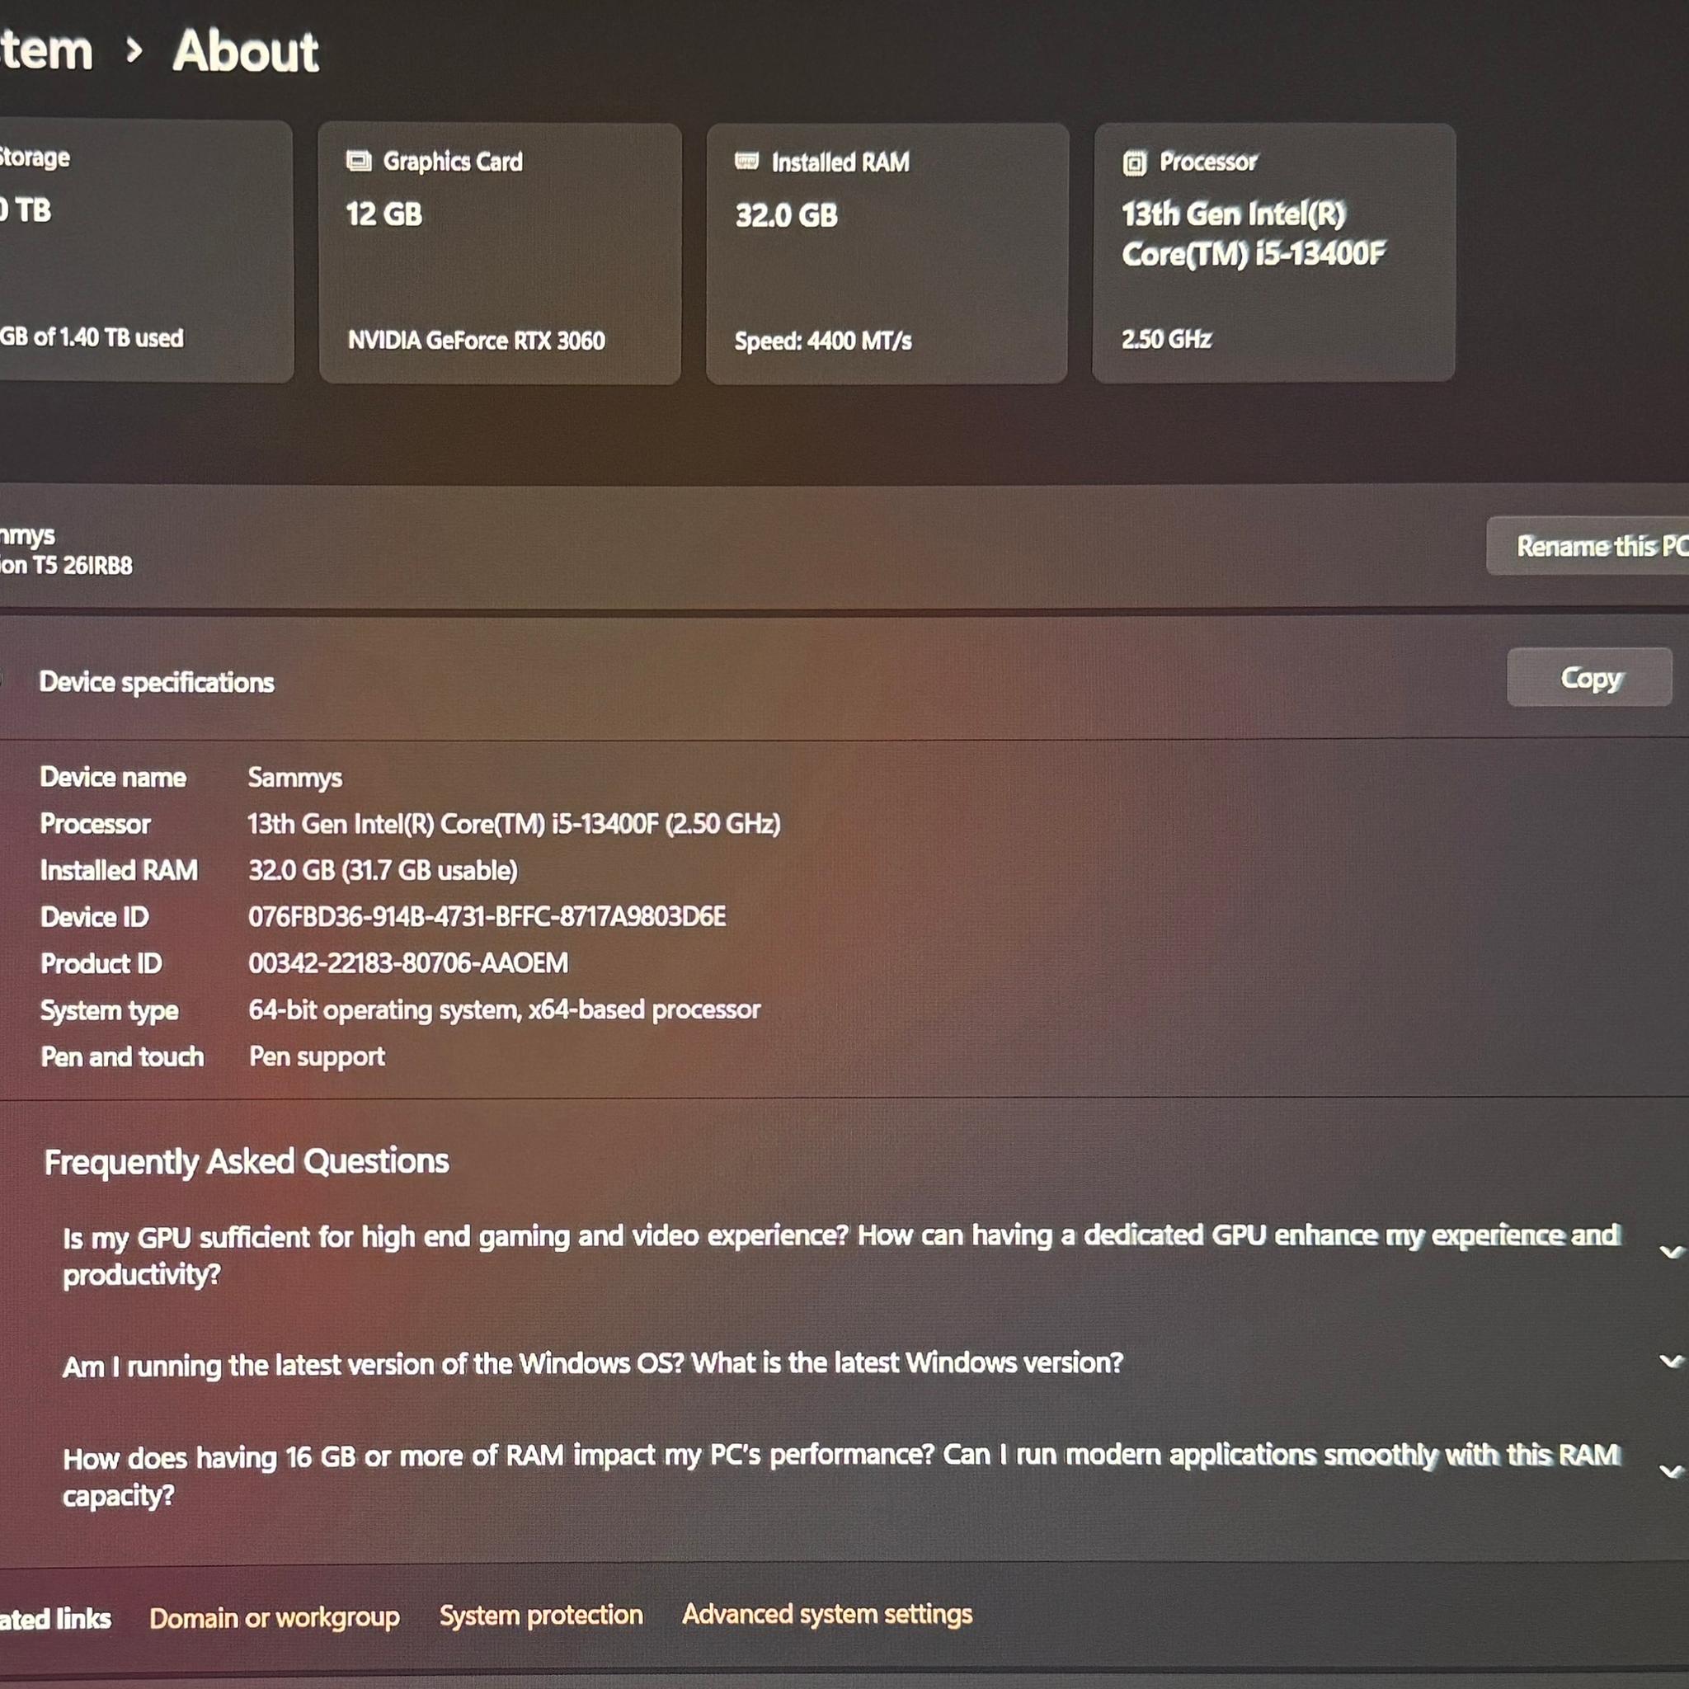This screenshot has width=1689, height=1689.
Task: Collapse the Device specifications section header
Action: click(158, 682)
